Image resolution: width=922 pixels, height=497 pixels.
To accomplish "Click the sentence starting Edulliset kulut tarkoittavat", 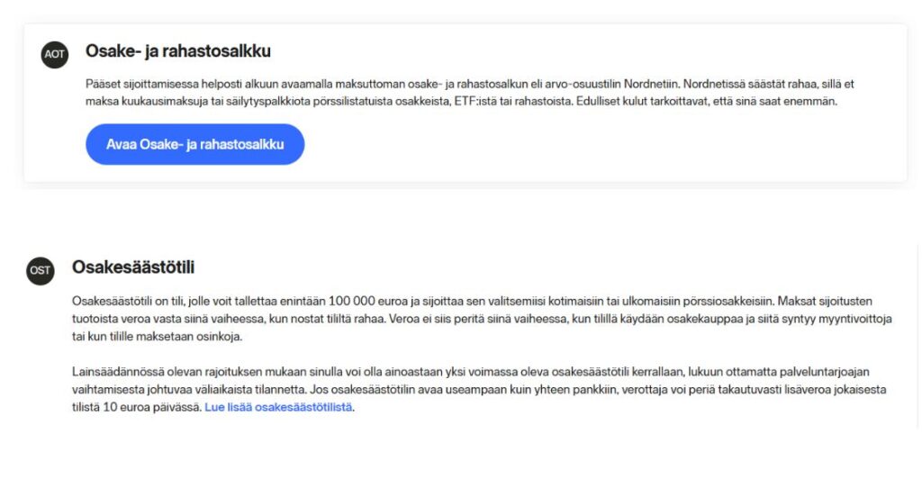I will (x=705, y=102).
